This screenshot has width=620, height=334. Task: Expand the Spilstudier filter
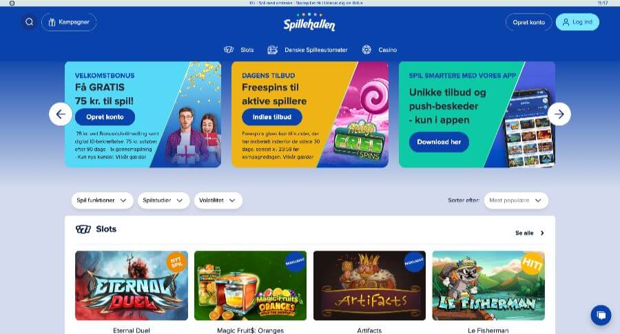click(163, 200)
